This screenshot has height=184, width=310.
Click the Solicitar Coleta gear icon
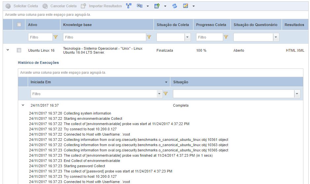pyautogui.click(x=8, y=6)
